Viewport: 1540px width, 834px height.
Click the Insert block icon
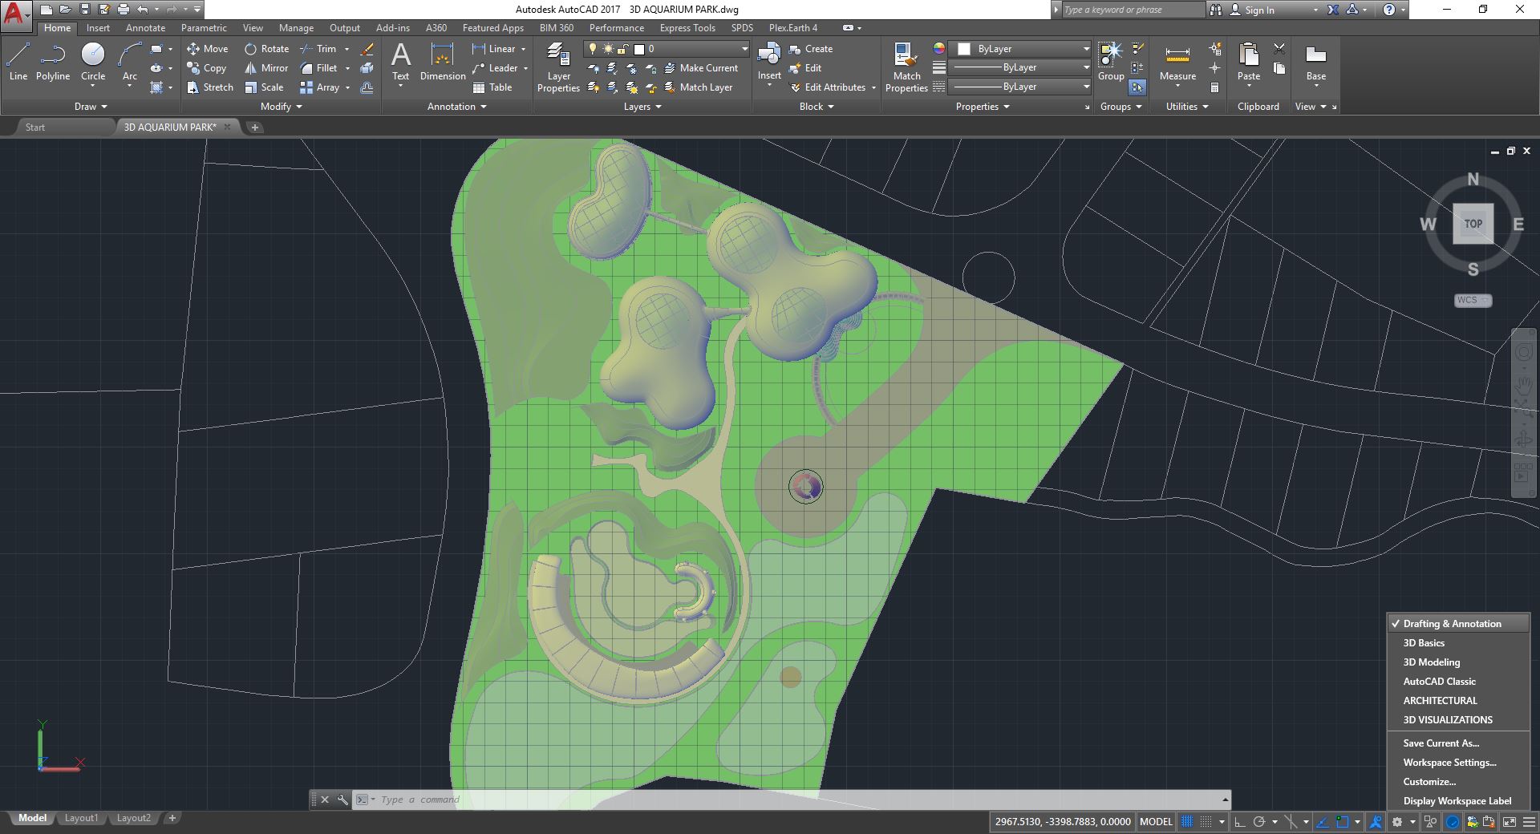768,63
